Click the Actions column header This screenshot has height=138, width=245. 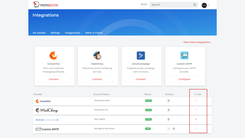pos(169,94)
